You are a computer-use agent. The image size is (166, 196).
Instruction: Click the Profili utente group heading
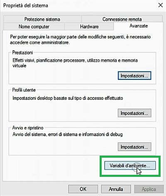(x=24, y=90)
